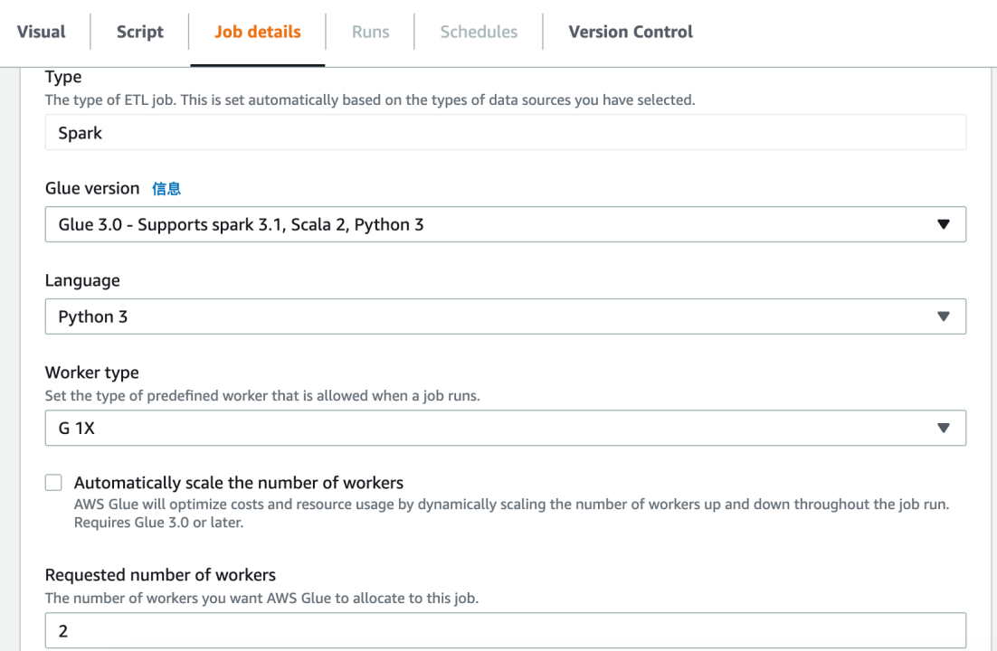Click the Worker type dropdown arrow icon
Screen dimensions: 997x651
(944, 429)
